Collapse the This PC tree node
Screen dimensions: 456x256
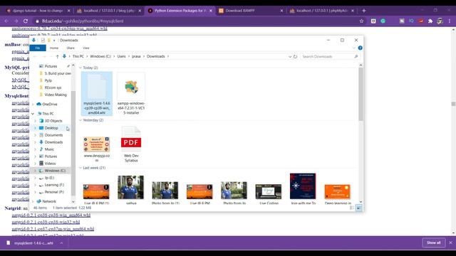point(33,114)
